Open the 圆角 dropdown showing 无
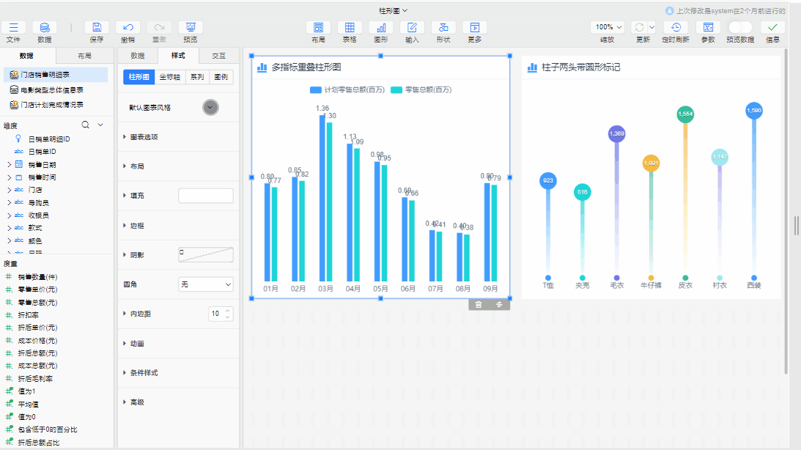The width and height of the screenshot is (801, 450). (206, 284)
